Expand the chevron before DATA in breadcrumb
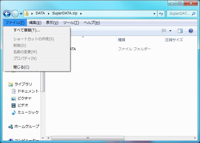Viewport: 200px width, 143px height. (32, 14)
